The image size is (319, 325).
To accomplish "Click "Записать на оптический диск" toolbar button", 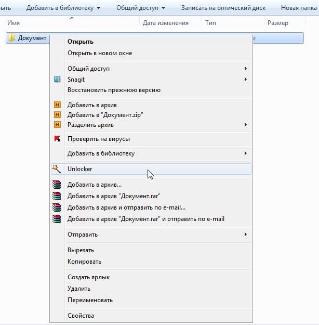I will (x=223, y=8).
